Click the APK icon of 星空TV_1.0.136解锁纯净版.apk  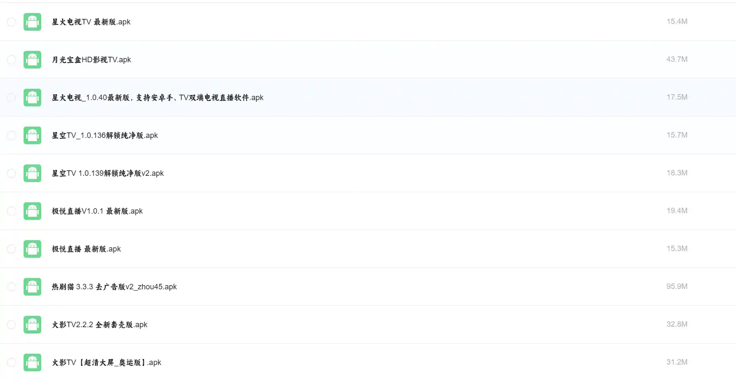32,135
